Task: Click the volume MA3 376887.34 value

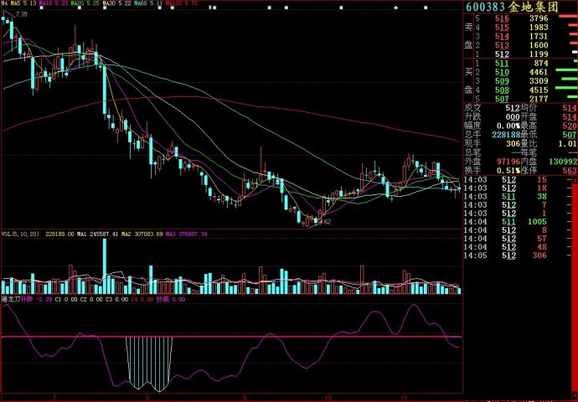Action: tap(187, 234)
